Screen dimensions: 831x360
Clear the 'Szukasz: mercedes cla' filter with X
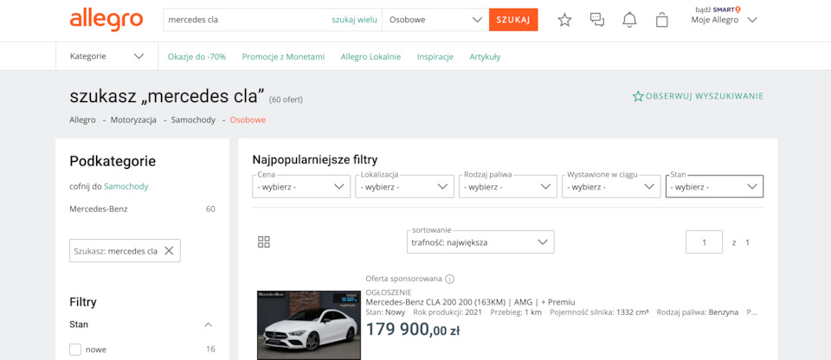(169, 251)
